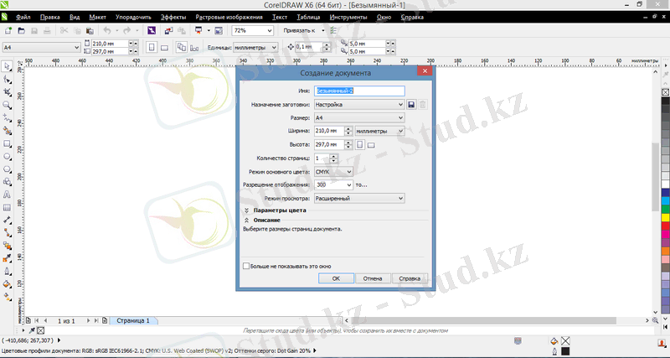This screenshot has height=358, width=670.
Task: Expand the 'Параметры цвета' section
Action: pyautogui.click(x=247, y=210)
